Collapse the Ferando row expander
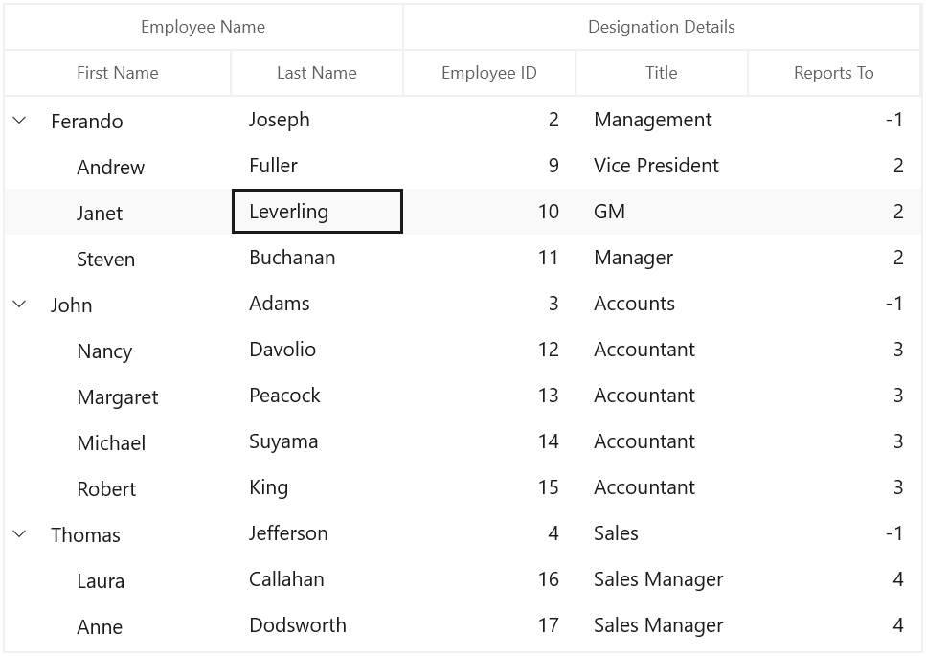This screenshot has width=926, height=656. coord(19,121)
